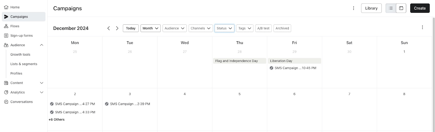The height and width of the screenshot is (132, 435).
Task: Open the Month view dropdown
Action: [x=150, y=28]
